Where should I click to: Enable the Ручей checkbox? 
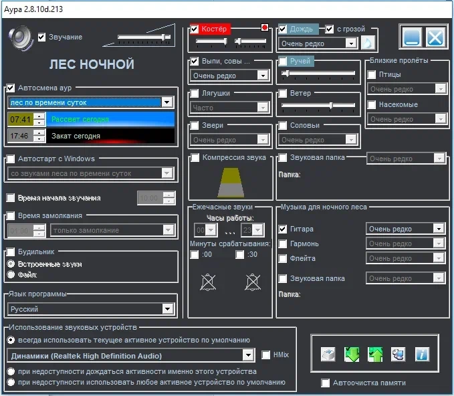(x=283, y=61)
